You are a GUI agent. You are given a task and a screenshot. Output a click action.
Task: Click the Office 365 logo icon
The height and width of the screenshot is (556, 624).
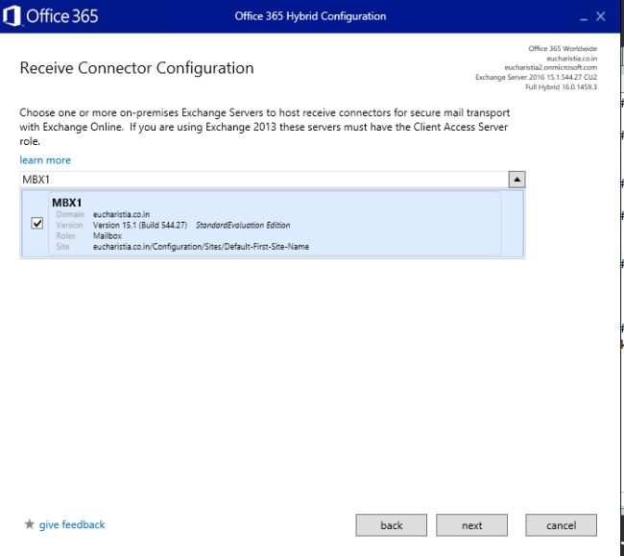(12, 16)
